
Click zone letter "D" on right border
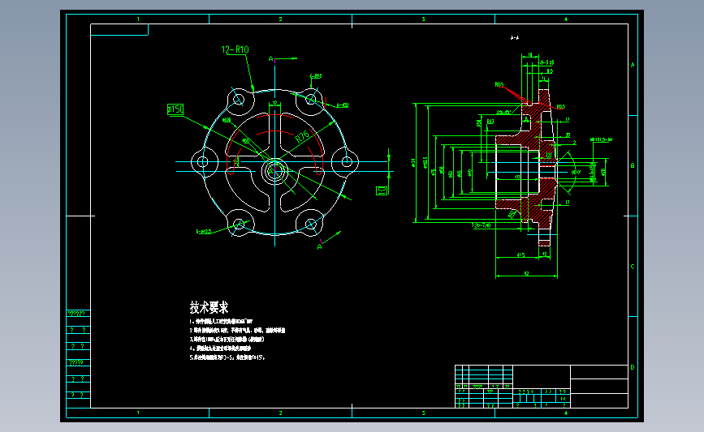[x=633, y=367]
